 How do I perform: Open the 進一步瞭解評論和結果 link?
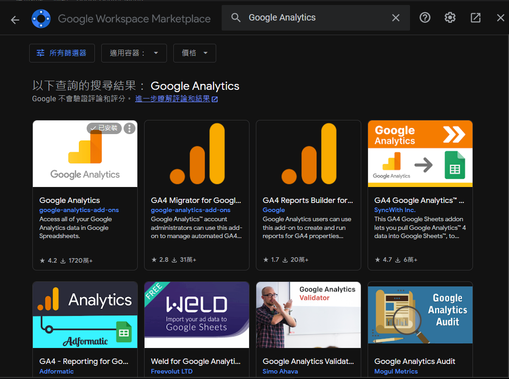pos(176,99)
